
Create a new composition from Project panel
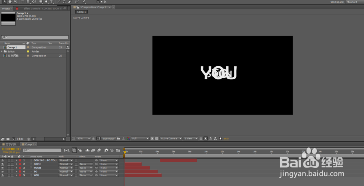(13, 139)
